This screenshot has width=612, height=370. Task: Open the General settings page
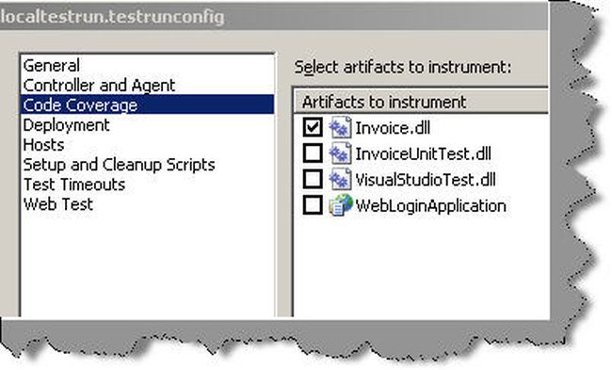52,65
